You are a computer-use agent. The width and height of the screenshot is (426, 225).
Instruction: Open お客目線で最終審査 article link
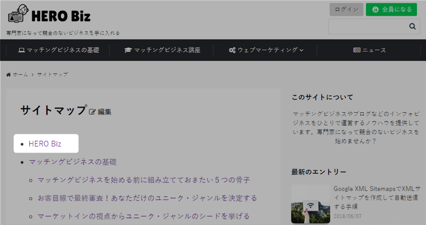coord(147,198)
